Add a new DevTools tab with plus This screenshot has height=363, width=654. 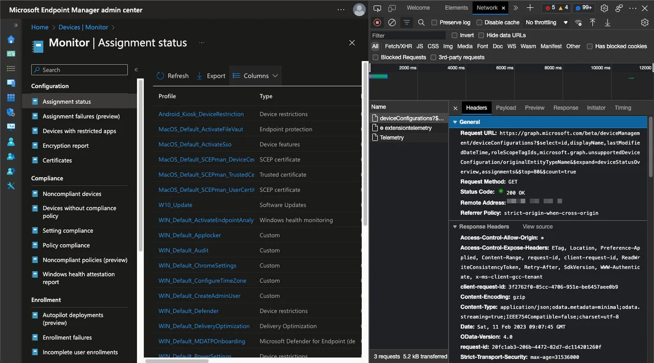coord(530,8)
